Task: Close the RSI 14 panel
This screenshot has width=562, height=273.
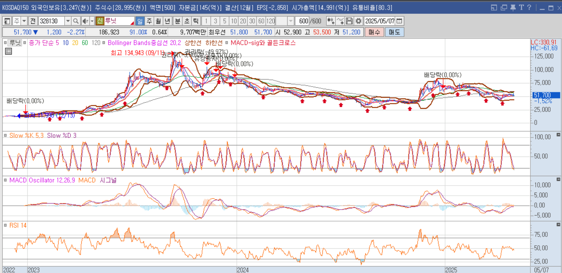Action: (558, 224)
